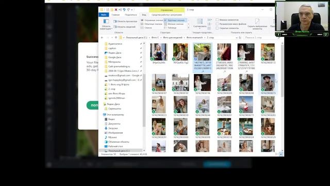The image size is (330, 186).
Task: Click the Рабочий стол icon in navigation pane
Action: [x=106, y=146]
